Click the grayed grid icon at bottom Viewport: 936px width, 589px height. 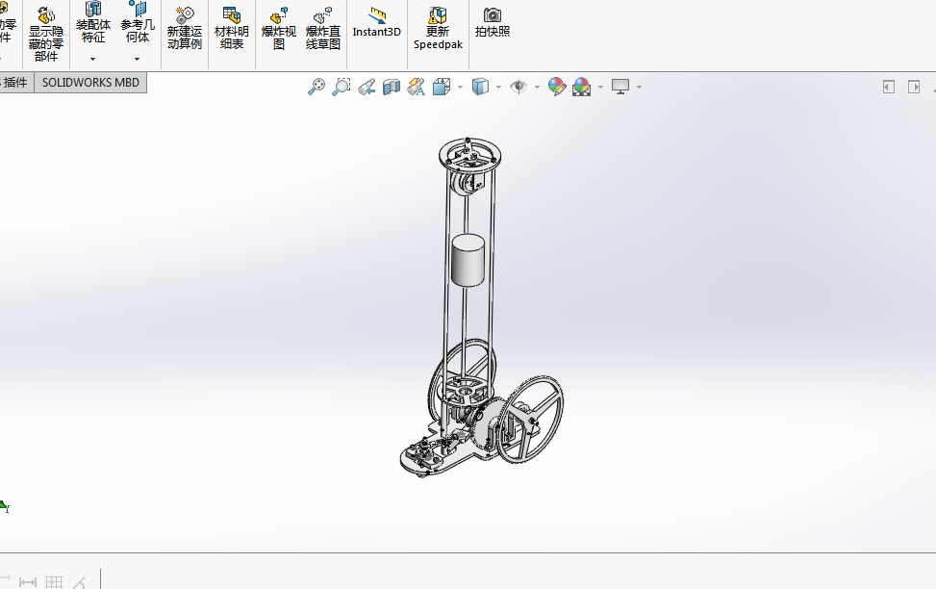coord(54,582)
